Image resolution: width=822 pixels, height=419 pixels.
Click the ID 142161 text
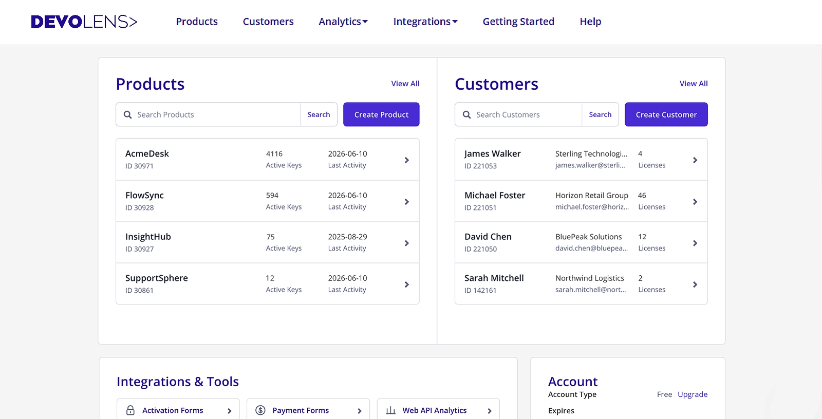[x=480, y=290]
